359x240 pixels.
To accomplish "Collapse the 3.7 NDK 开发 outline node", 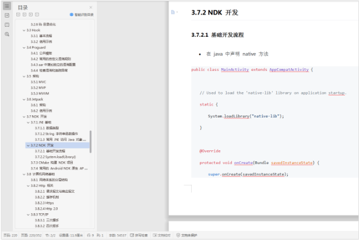I will pyautogui.click(x=24, y=117).
